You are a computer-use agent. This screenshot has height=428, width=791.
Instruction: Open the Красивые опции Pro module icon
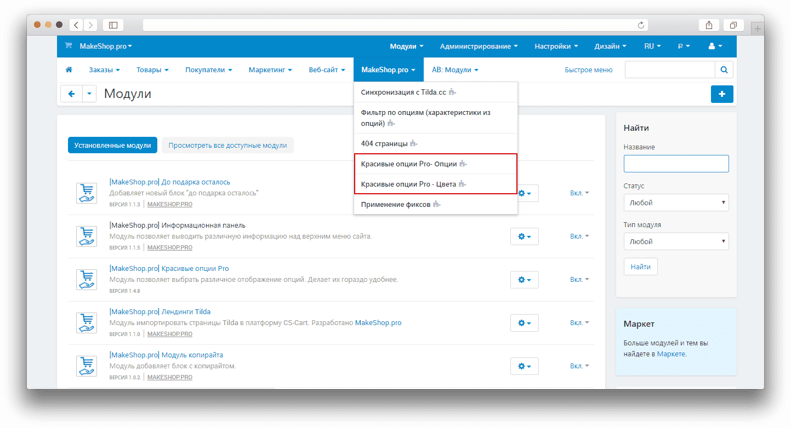[x=87, y=279]
